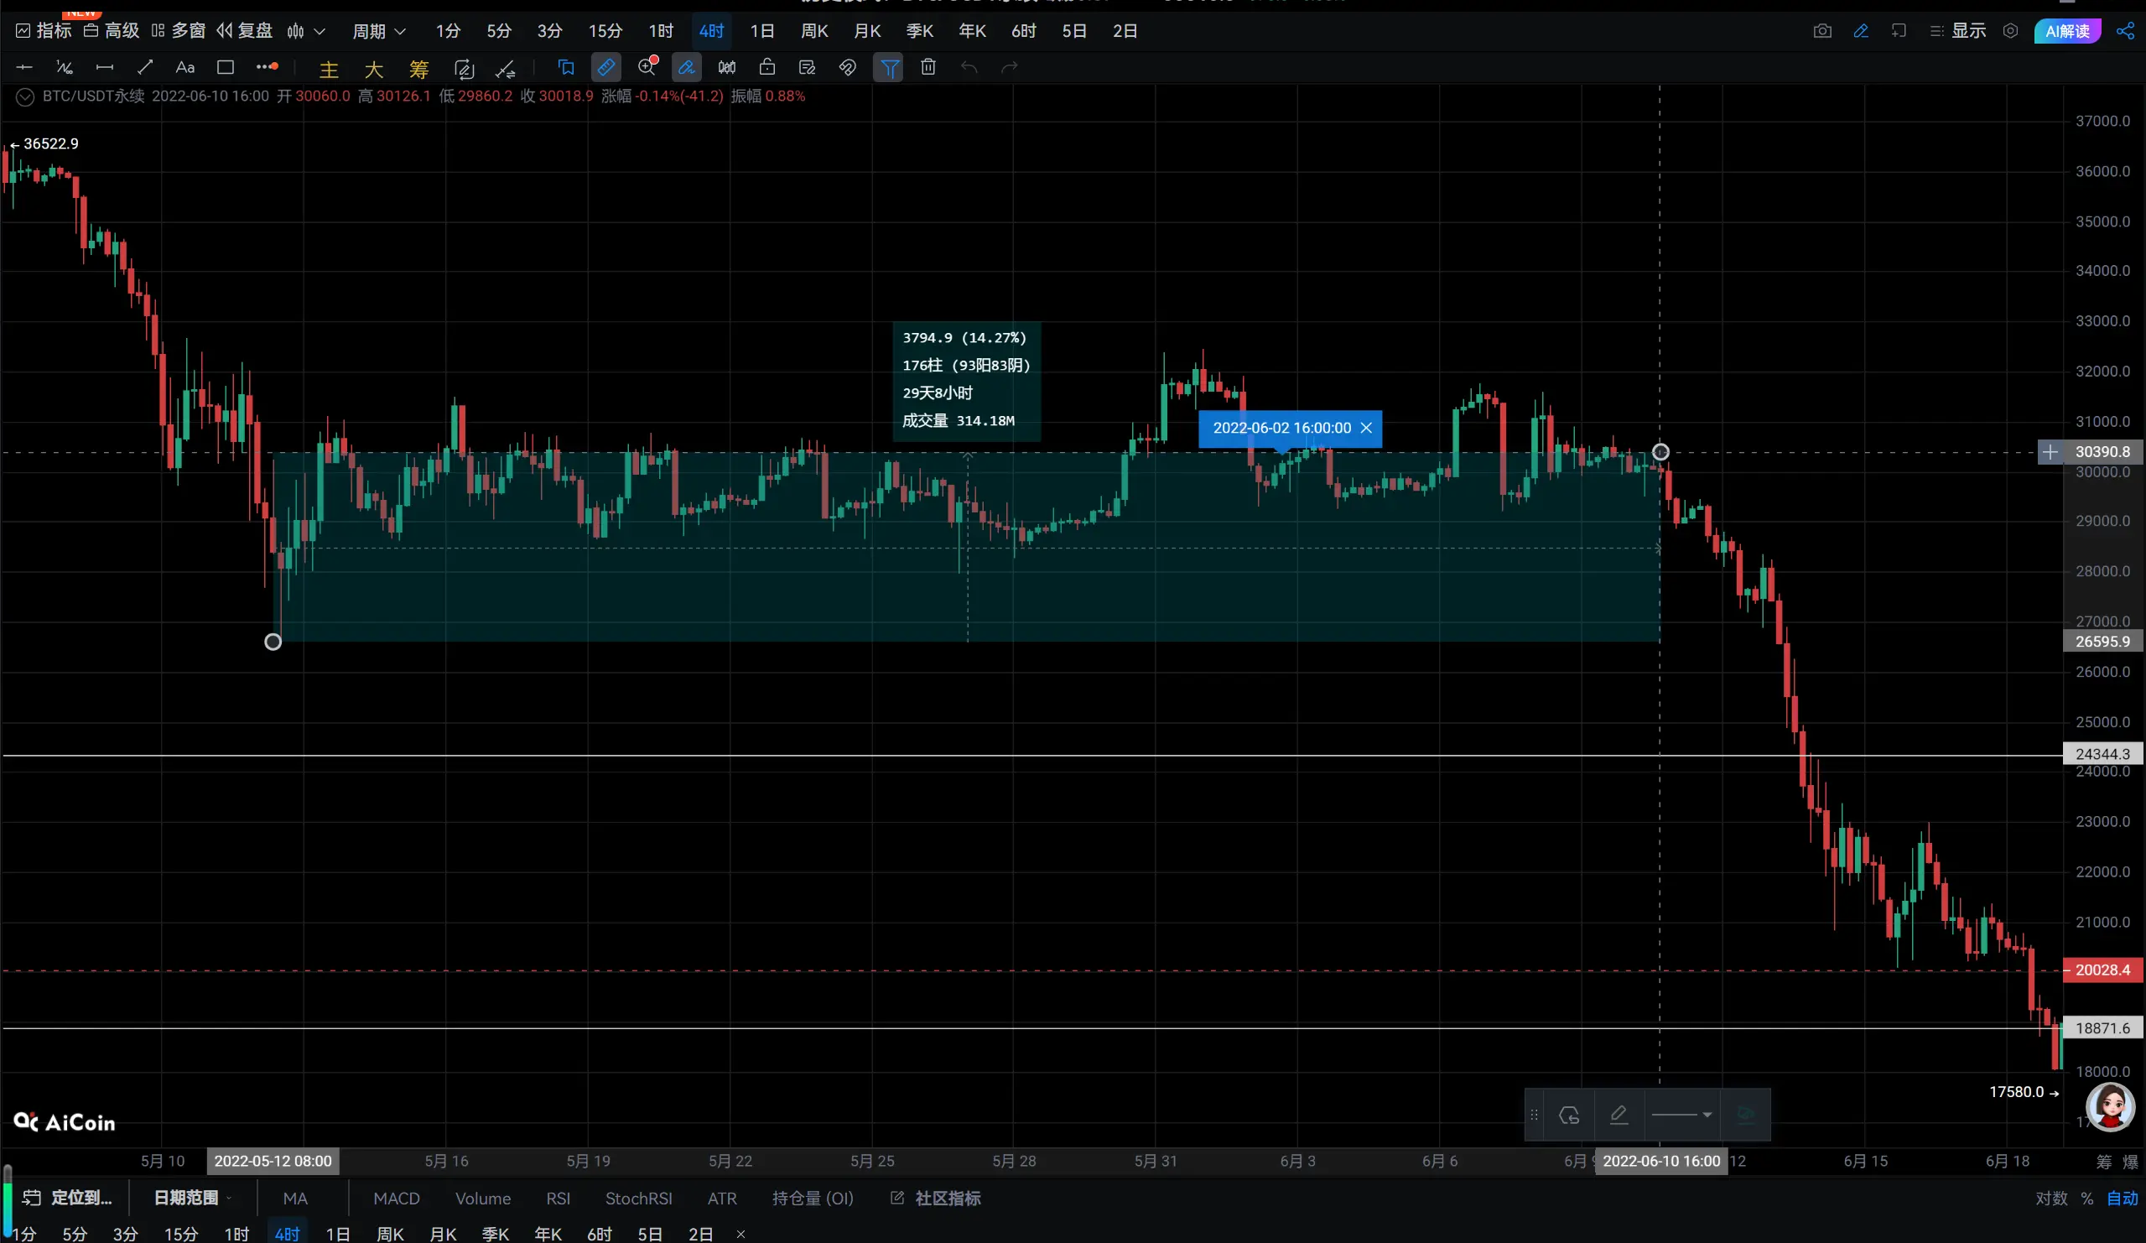2146x1243 pixels.
Task: Choose the rectangle drawing tool
Action: pos(226,67)
